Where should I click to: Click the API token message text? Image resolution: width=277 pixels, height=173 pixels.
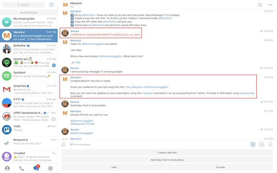pos(105,35)
